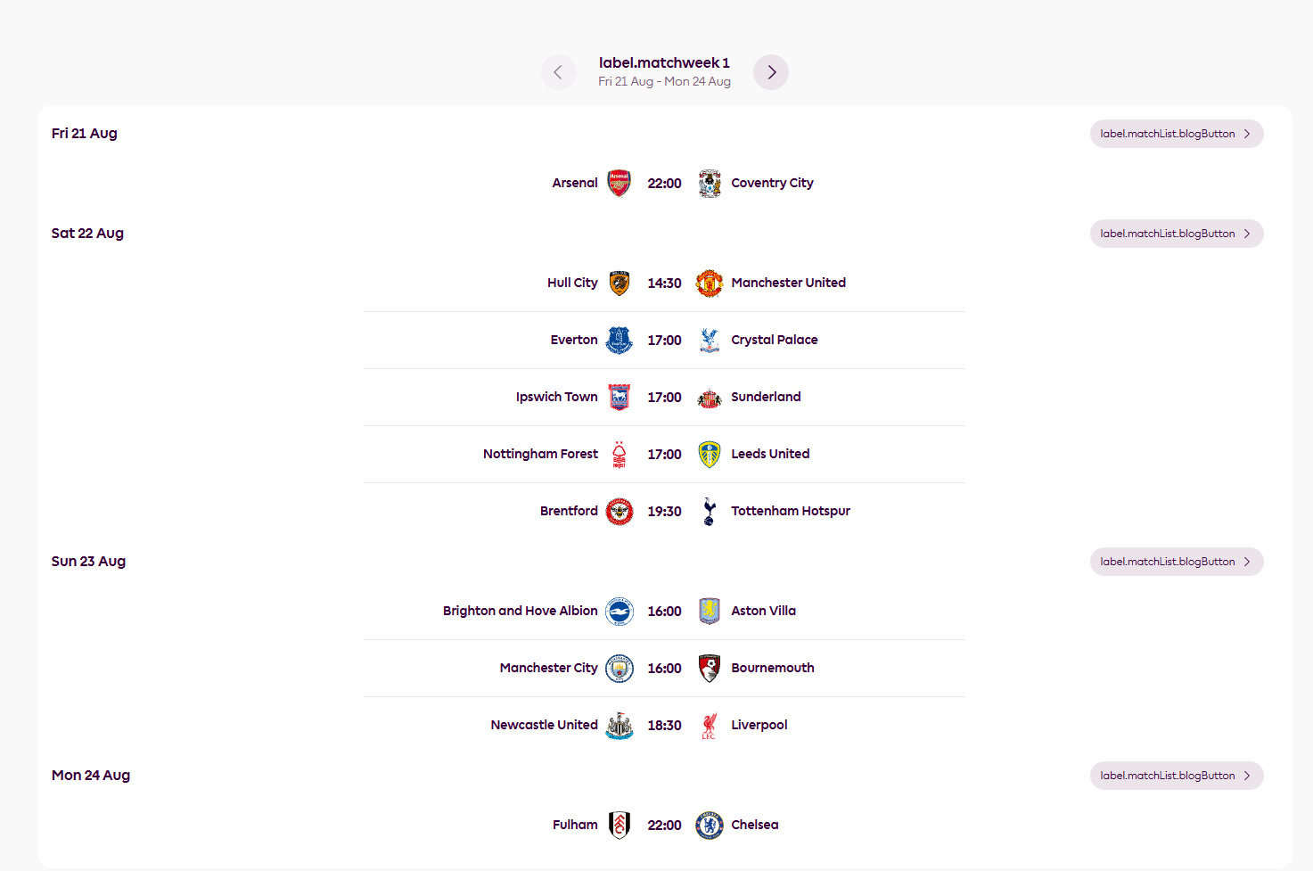Select the Chelsea club badge

pyautogui.click(x=710, y=825)
